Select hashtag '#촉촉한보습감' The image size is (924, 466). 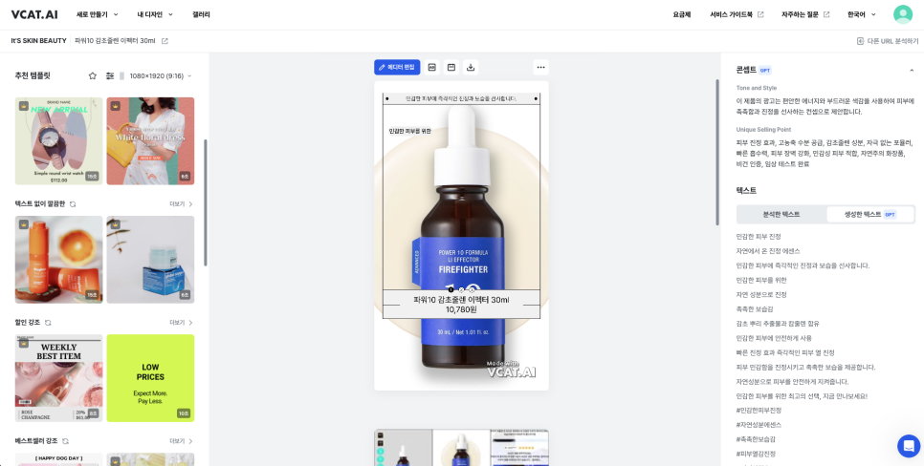click(x=756, y=439)
